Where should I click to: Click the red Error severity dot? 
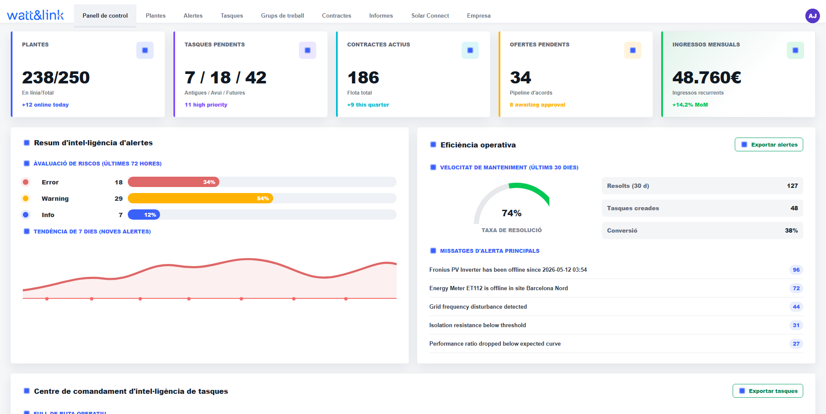(x=26, y=182)
